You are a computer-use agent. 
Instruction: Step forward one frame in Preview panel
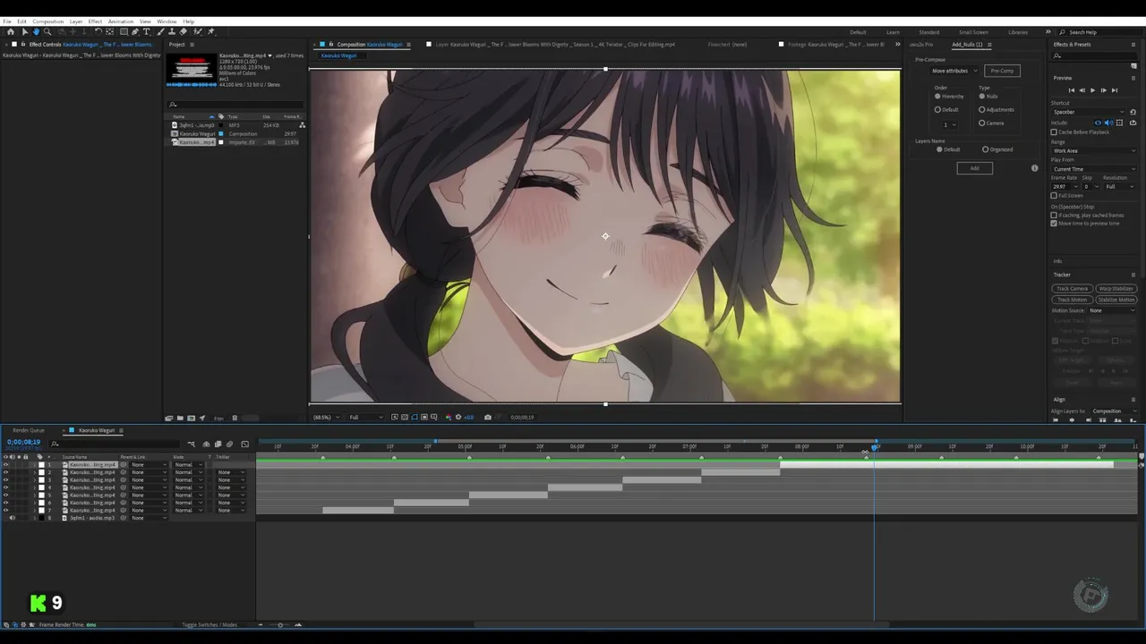(1103, 90)
